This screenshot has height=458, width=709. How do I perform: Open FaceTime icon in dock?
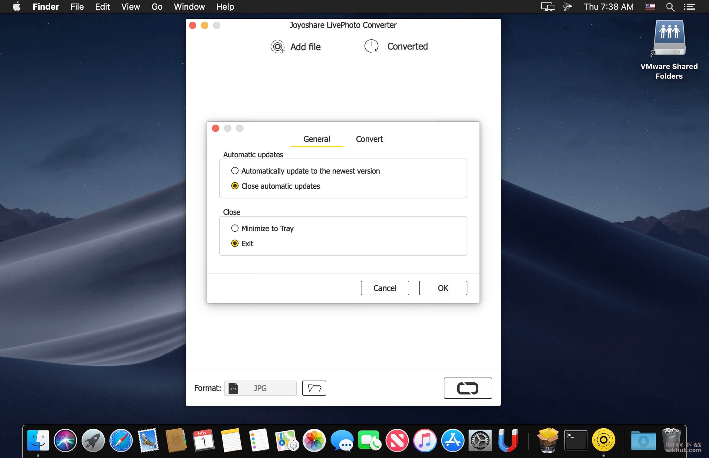[x=369, y=440]
